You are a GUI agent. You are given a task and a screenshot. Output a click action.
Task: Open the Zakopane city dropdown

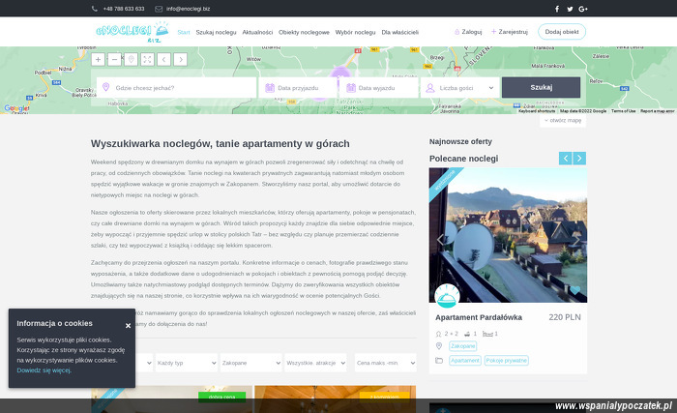(250, 363)
